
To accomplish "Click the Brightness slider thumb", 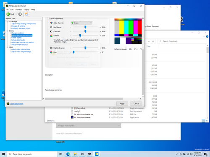I will 85,27.
